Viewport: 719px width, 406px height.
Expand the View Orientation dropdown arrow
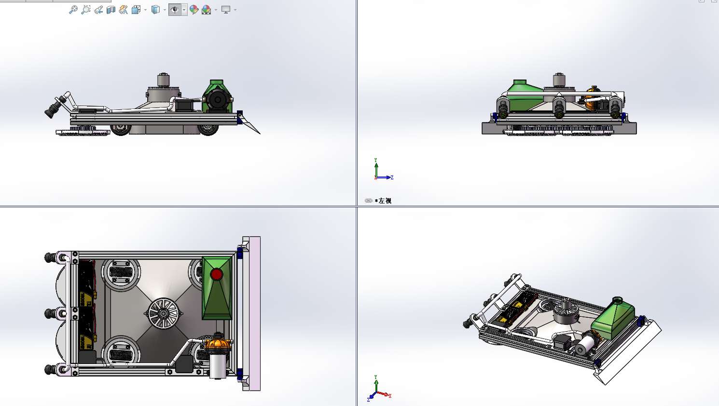[x=145, y=10]
